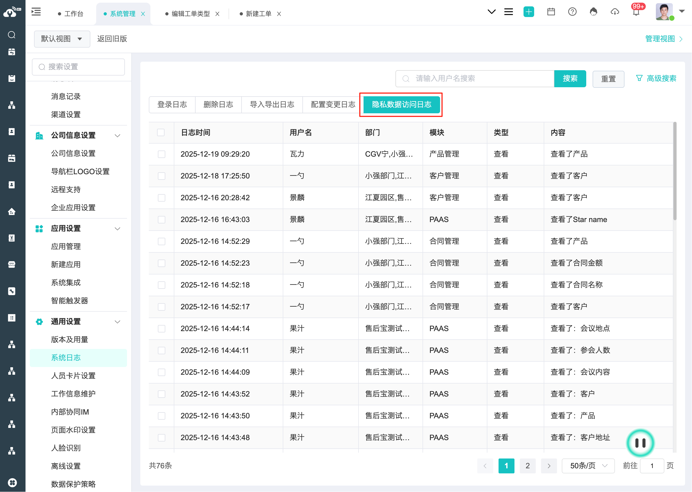Open the notification bell with 99+ badge
Viewport: 692px width, 492px height.
click(636, 13)
